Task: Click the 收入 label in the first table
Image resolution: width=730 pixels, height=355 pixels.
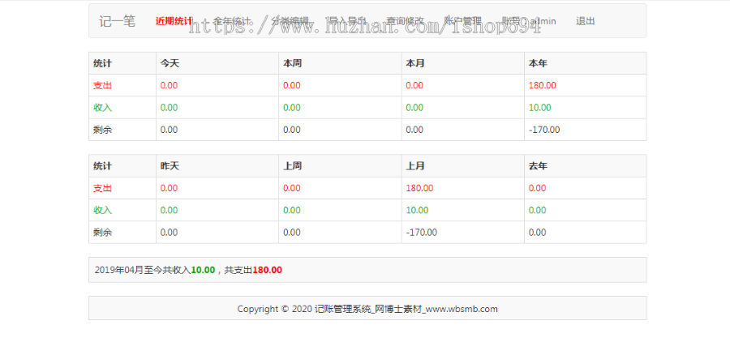Action: click(x=102, y=108)
